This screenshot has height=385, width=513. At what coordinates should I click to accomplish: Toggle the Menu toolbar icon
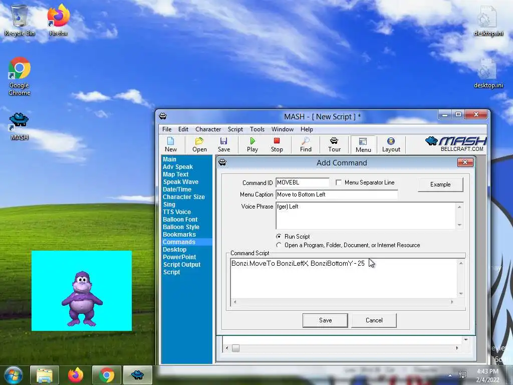tap(363, 145)
